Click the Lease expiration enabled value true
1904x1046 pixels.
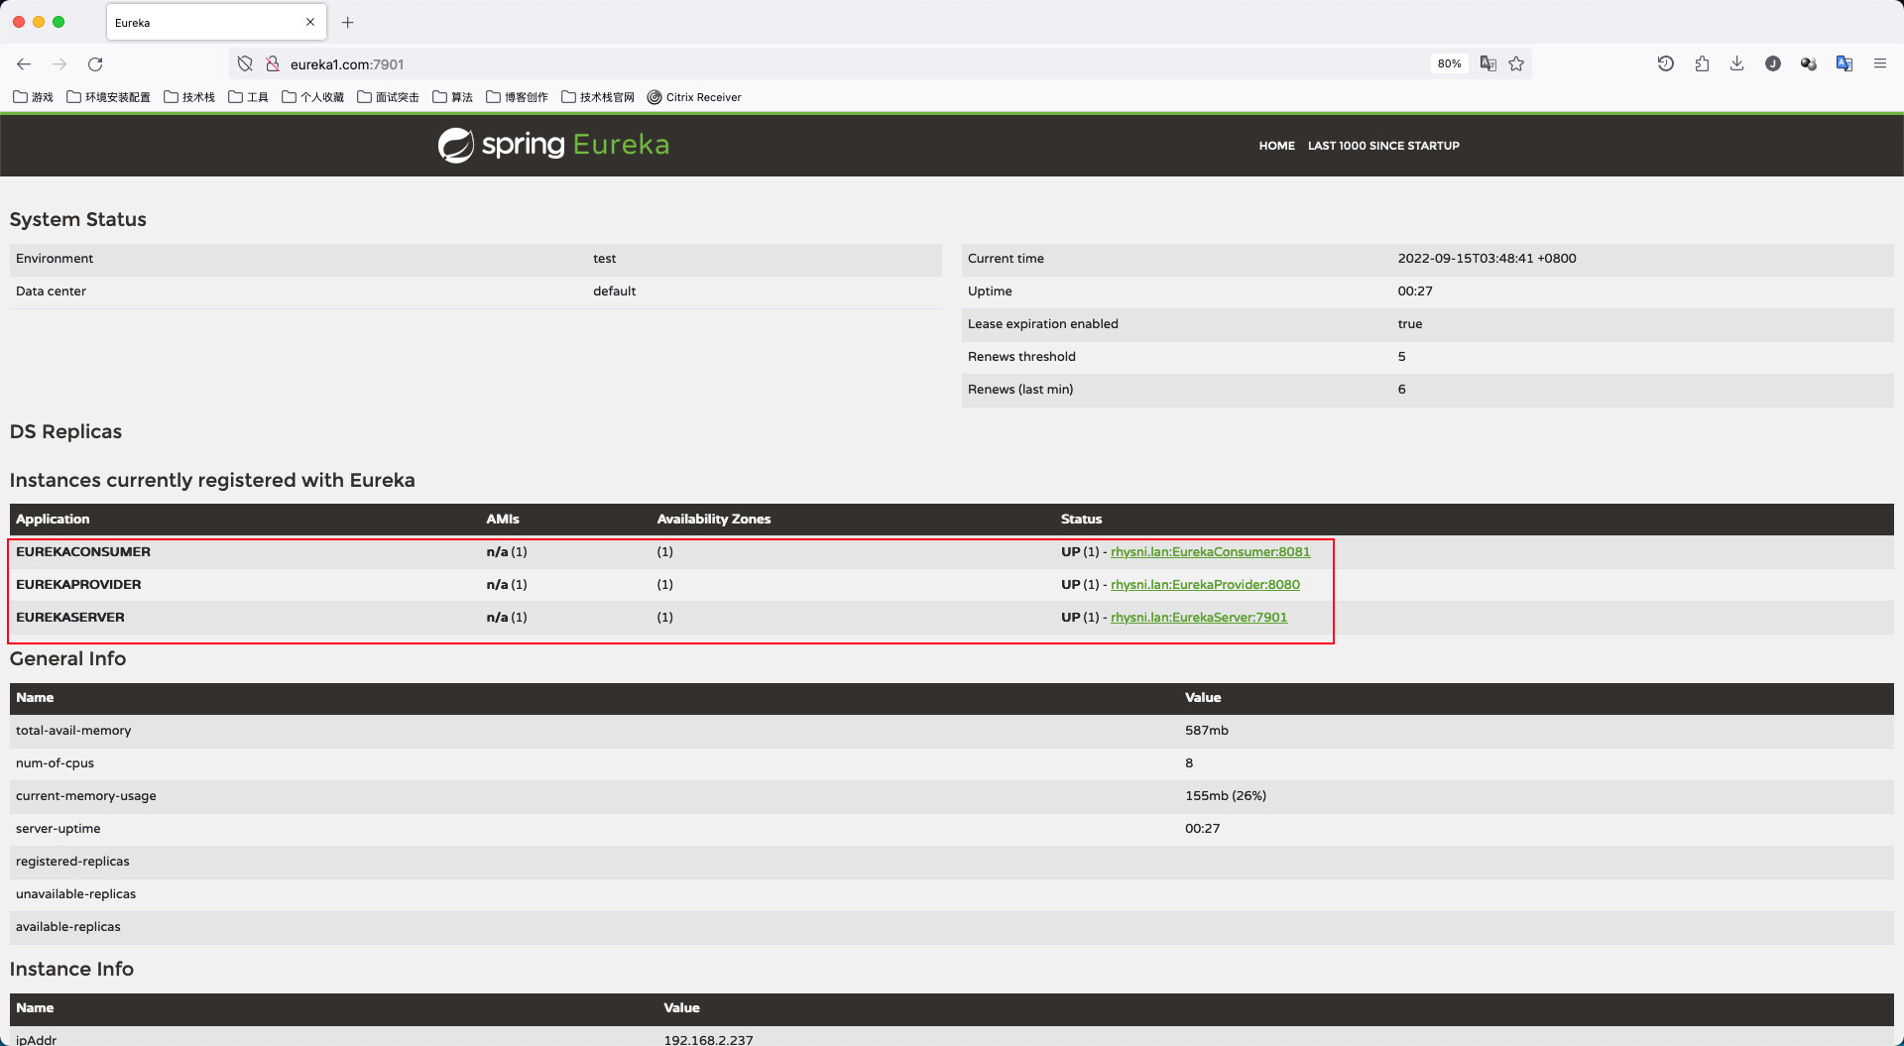(x=1409, y=324)
